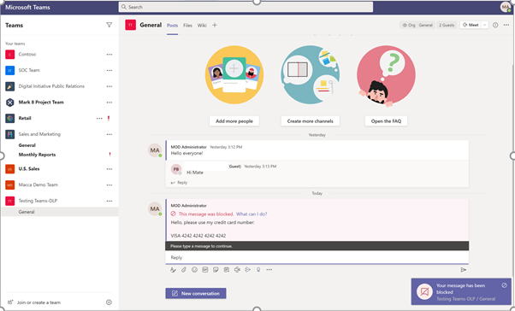Click the Schedule meeting icon in compose toolbar
The height and width of the screenshot is (311, 515).
227,270
